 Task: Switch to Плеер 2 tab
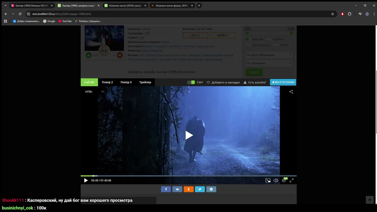107,82
